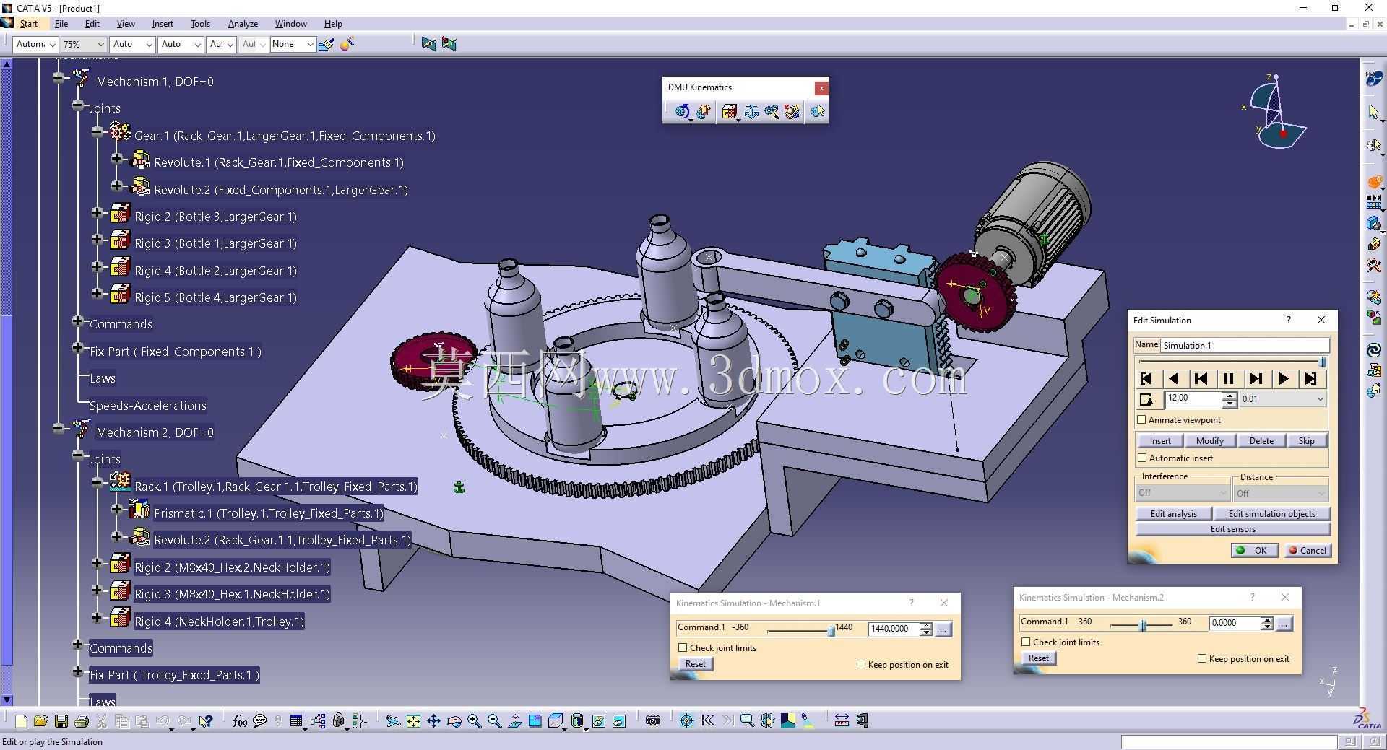This screenshot has width=1387, height=750.
Task: Click Edit simulation objects button
Action: (x=1271, y=514)
